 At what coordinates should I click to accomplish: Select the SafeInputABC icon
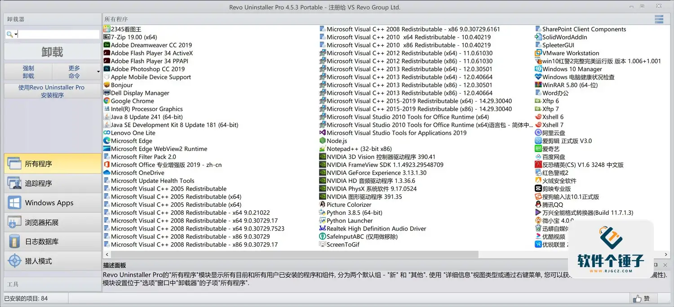(x=323, y=236)
